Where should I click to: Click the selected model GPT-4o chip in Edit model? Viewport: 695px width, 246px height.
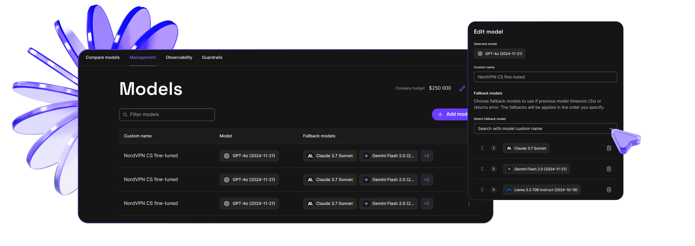pyautogui.click(x=500, y=54)
